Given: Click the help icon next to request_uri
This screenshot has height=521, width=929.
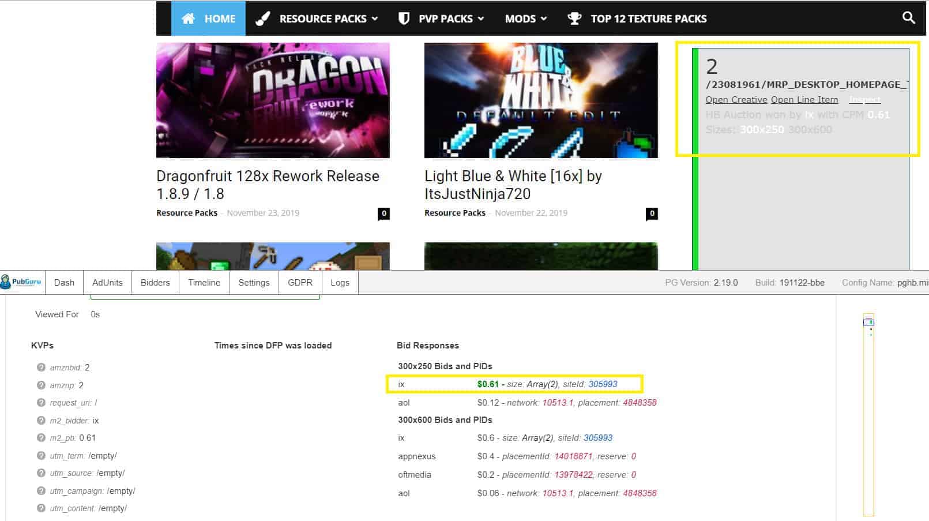Looking at the screenshot, I should (x=41, y=403).
